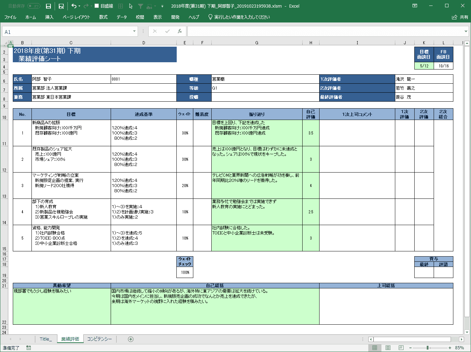Click the 共有 share button
Image resolution: width=471 pixels, height=352 pixels.
coord(460,17)
